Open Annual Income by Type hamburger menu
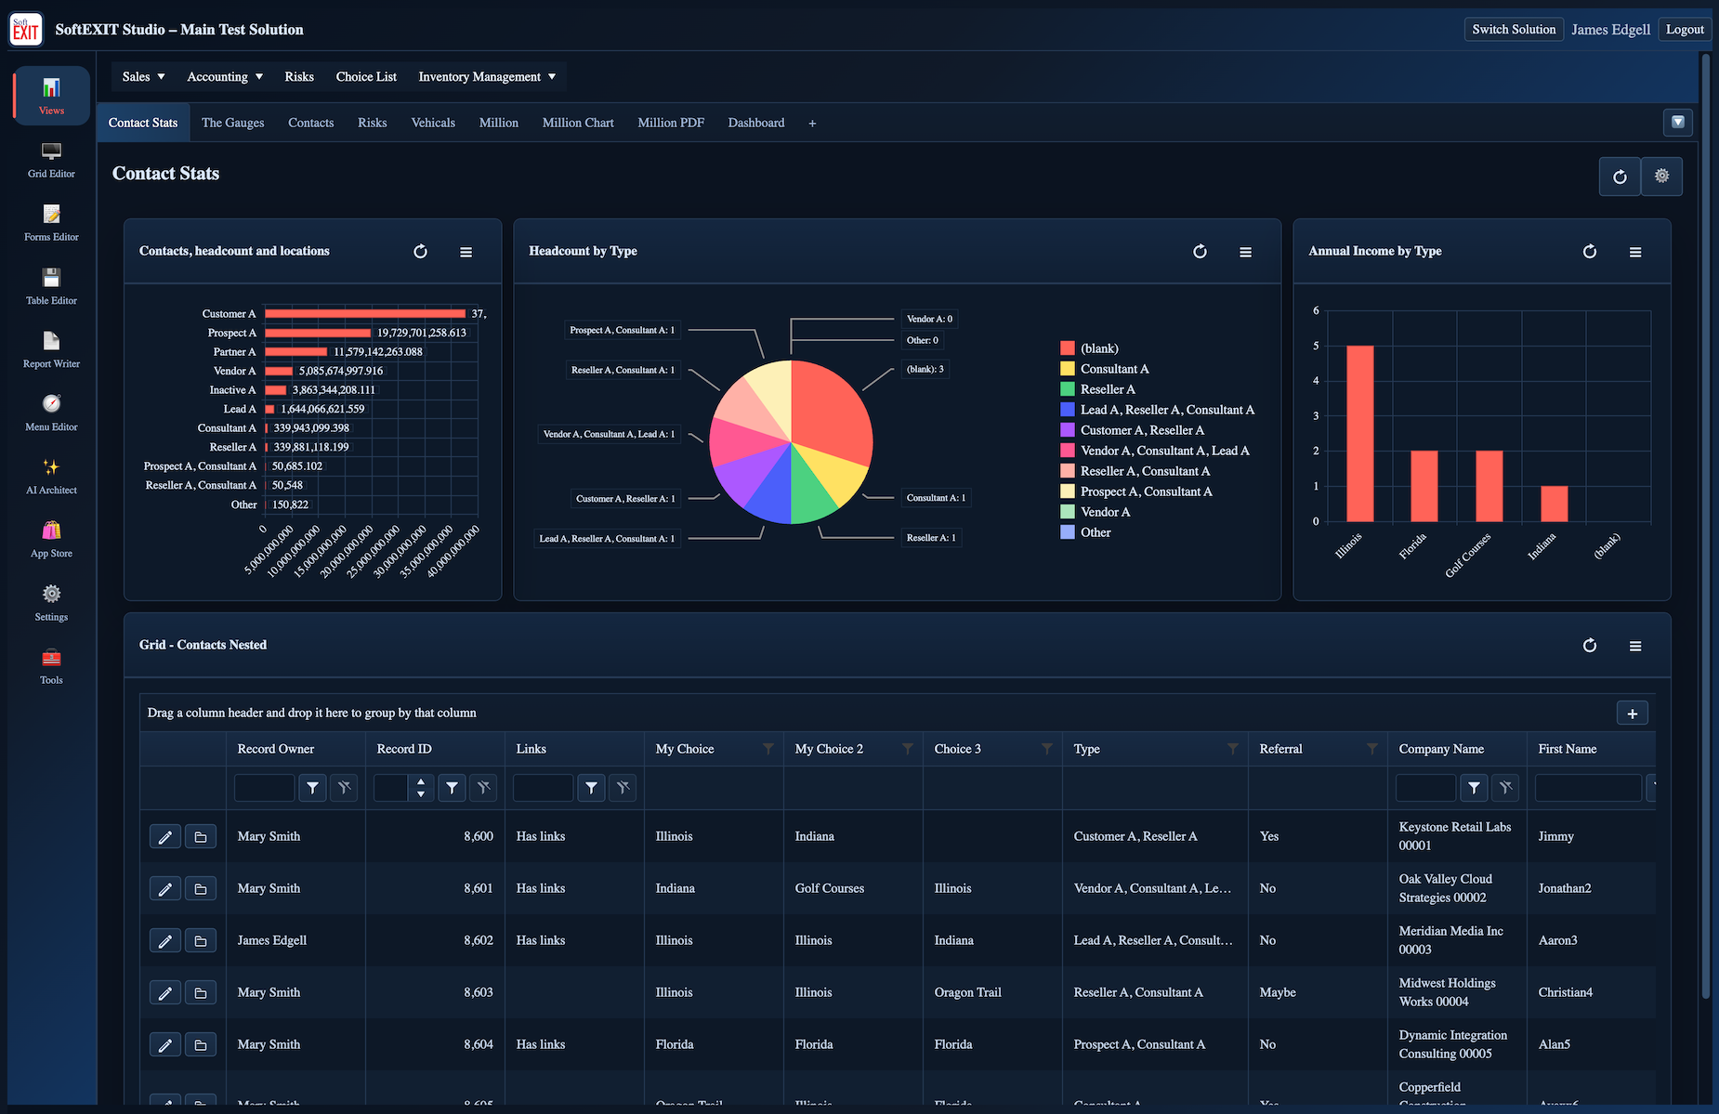The width and height of the screenshot is (1719, 1114). click(1635, 252)
